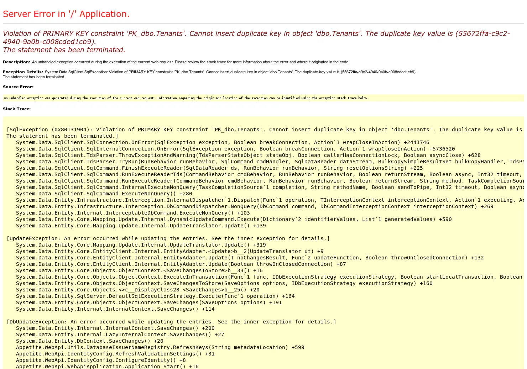Click the italic "The statement has been terminated." line

coord(64,50)
